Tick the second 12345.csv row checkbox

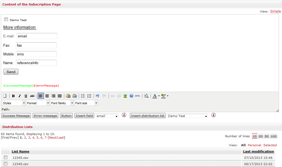pos(6,164)
